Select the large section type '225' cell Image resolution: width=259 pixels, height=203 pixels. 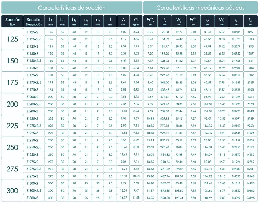click(12, 126)
